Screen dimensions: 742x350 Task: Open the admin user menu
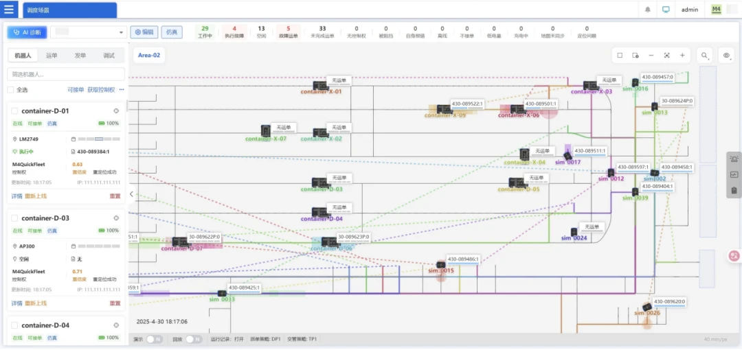[x=690, y=10]
